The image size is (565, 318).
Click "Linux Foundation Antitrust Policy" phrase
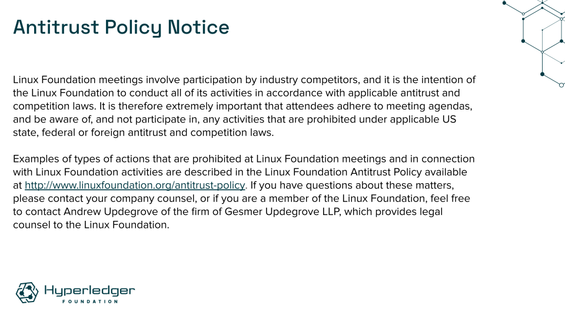[x=343, y=172]
